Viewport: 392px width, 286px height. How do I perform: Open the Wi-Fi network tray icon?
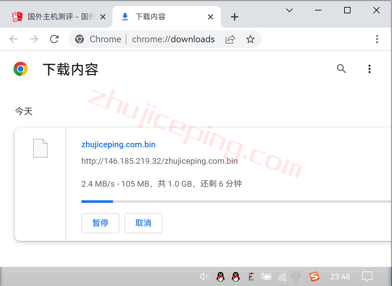pos(282,277)
